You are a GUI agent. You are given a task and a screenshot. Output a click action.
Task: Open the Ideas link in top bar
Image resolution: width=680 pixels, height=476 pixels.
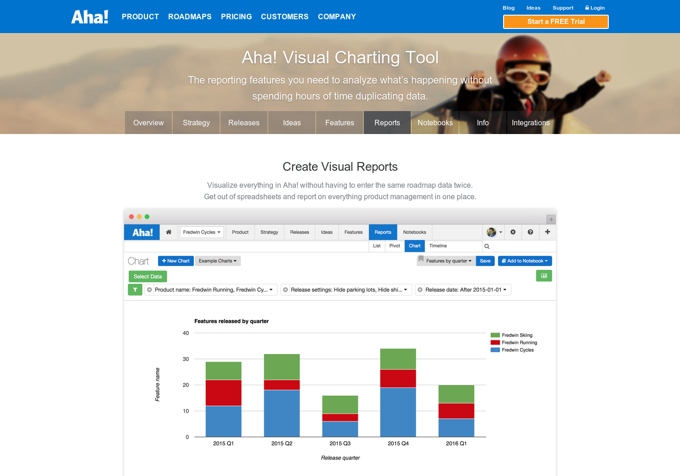(533, 8)
